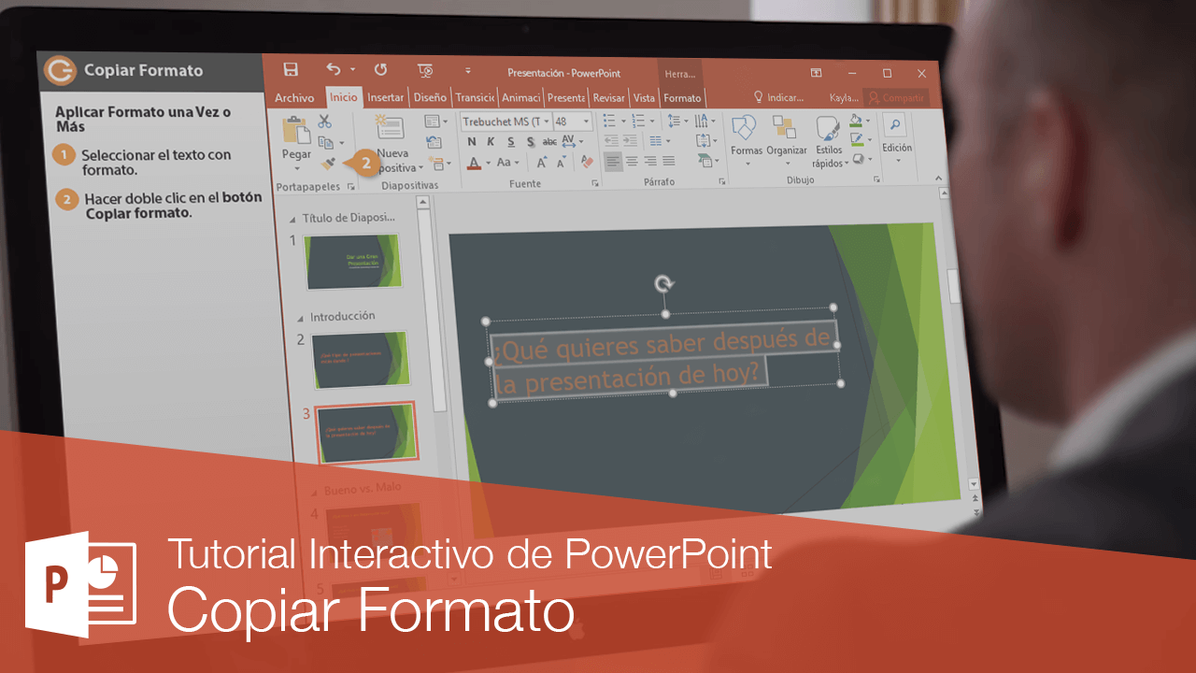Viewport: 1196px width, 673px height.
Task: Click the Character spacing AV icon
Action: 569,142
